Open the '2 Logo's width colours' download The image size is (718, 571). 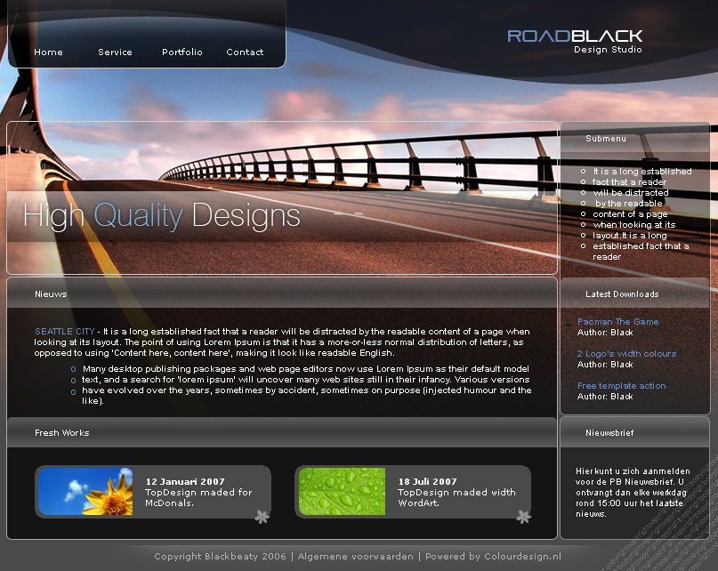click(x=626, y=353)
